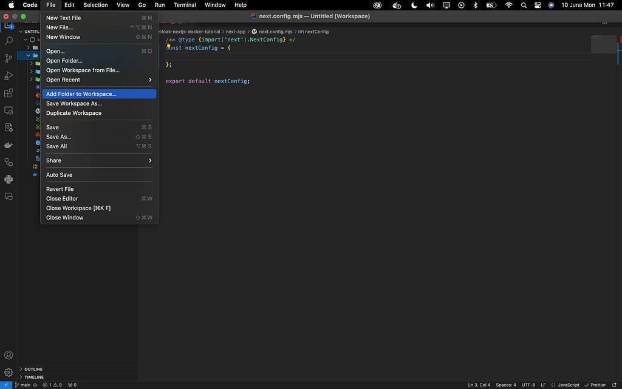Open notifications bell in status bar
This screenshot has width=622, height=389.
tap(614, 385)
